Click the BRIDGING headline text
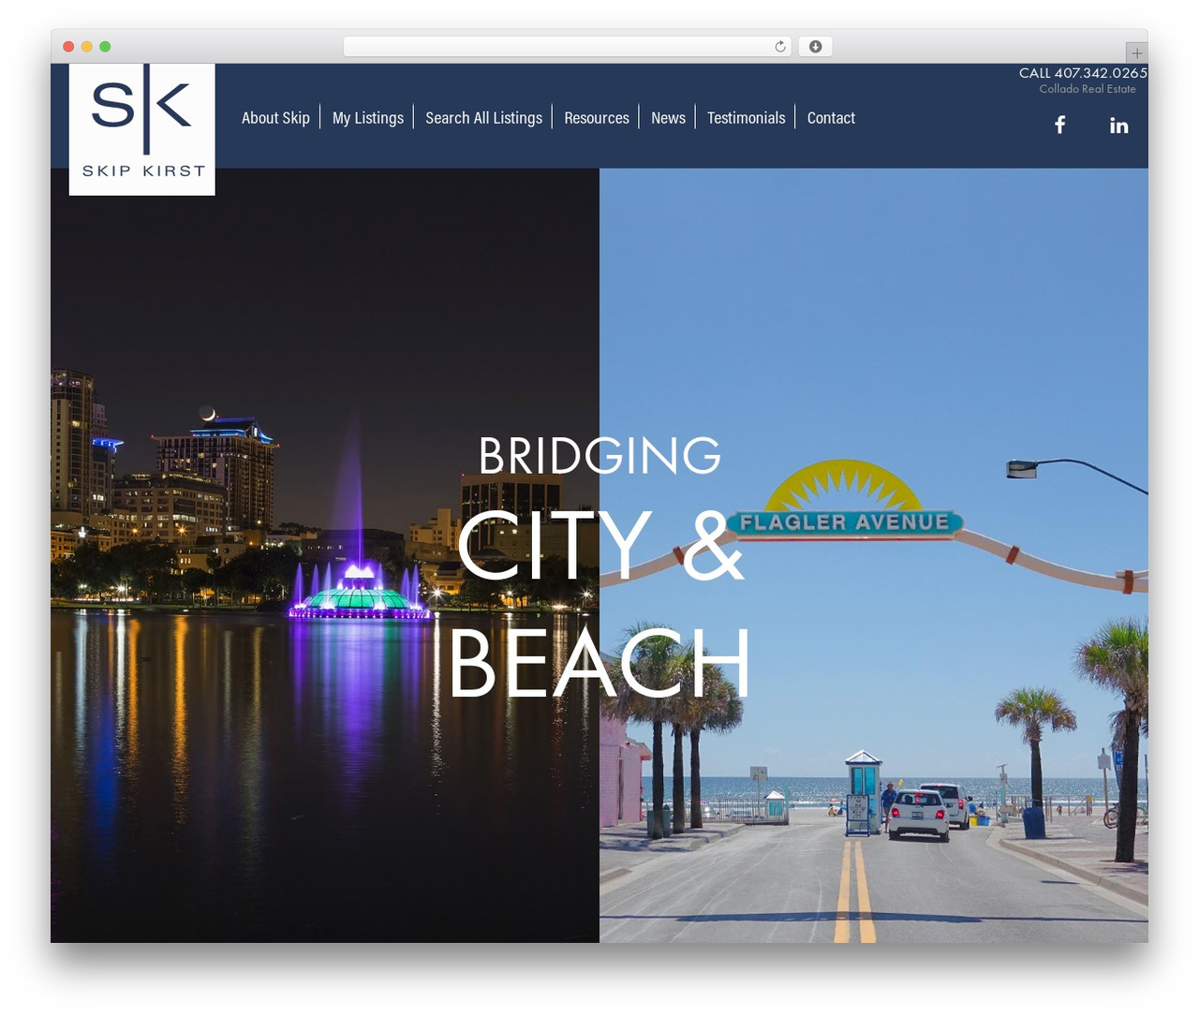1199x1015 pixels. 599,455
